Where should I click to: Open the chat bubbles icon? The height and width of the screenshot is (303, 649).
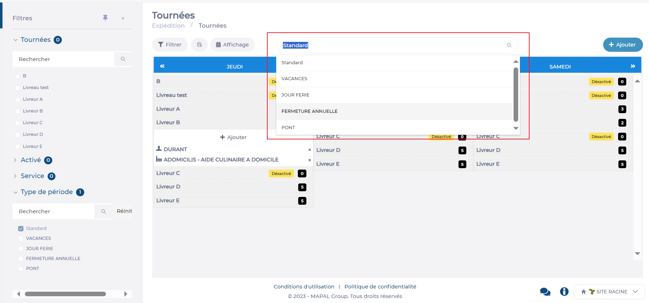pos(545,292)
